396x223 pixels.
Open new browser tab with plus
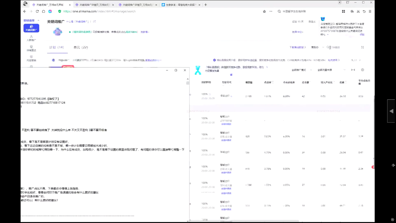point(206,5)
